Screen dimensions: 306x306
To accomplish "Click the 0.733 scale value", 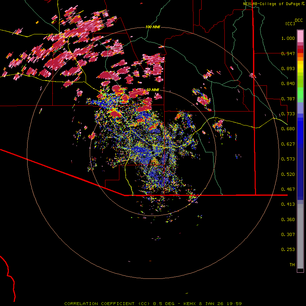I will 288,114.
